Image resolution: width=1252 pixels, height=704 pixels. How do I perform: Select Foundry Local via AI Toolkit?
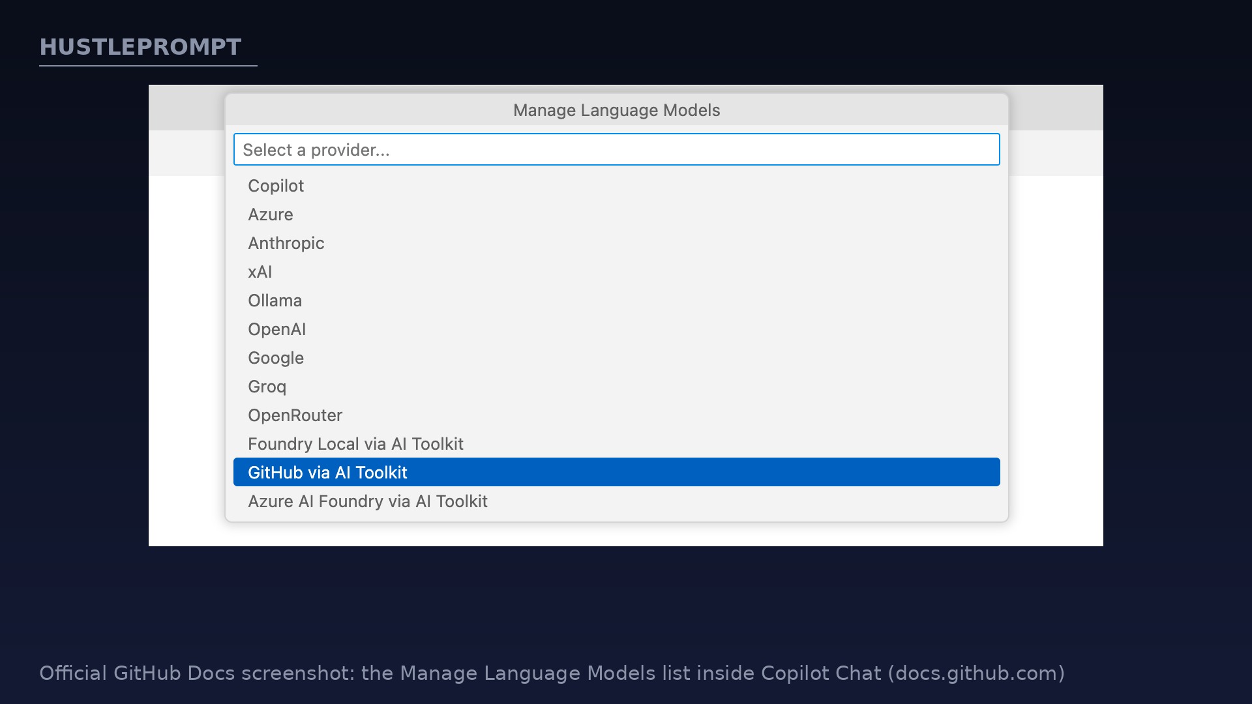(x=616, y=444)
